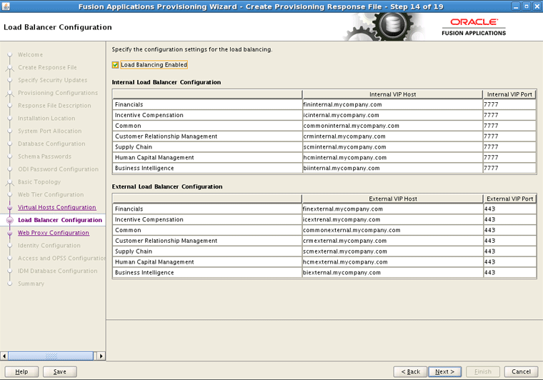The image size is (543, 380).
Task: Click the Internal VIP Host column header
Action: [x=392, y=94]
